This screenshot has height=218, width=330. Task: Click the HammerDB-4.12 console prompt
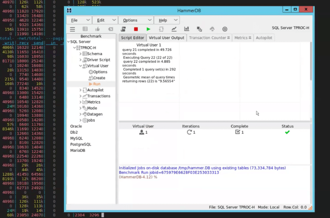(138, 177)
